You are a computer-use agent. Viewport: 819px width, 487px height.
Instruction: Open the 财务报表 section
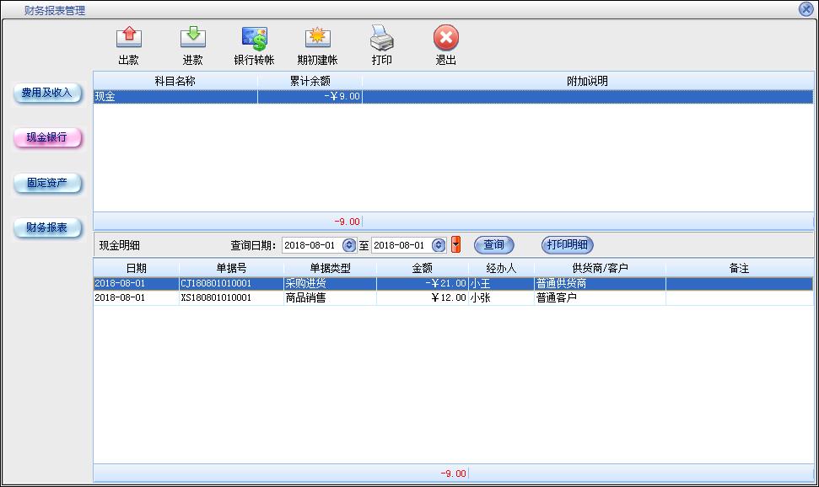[47, 228]
